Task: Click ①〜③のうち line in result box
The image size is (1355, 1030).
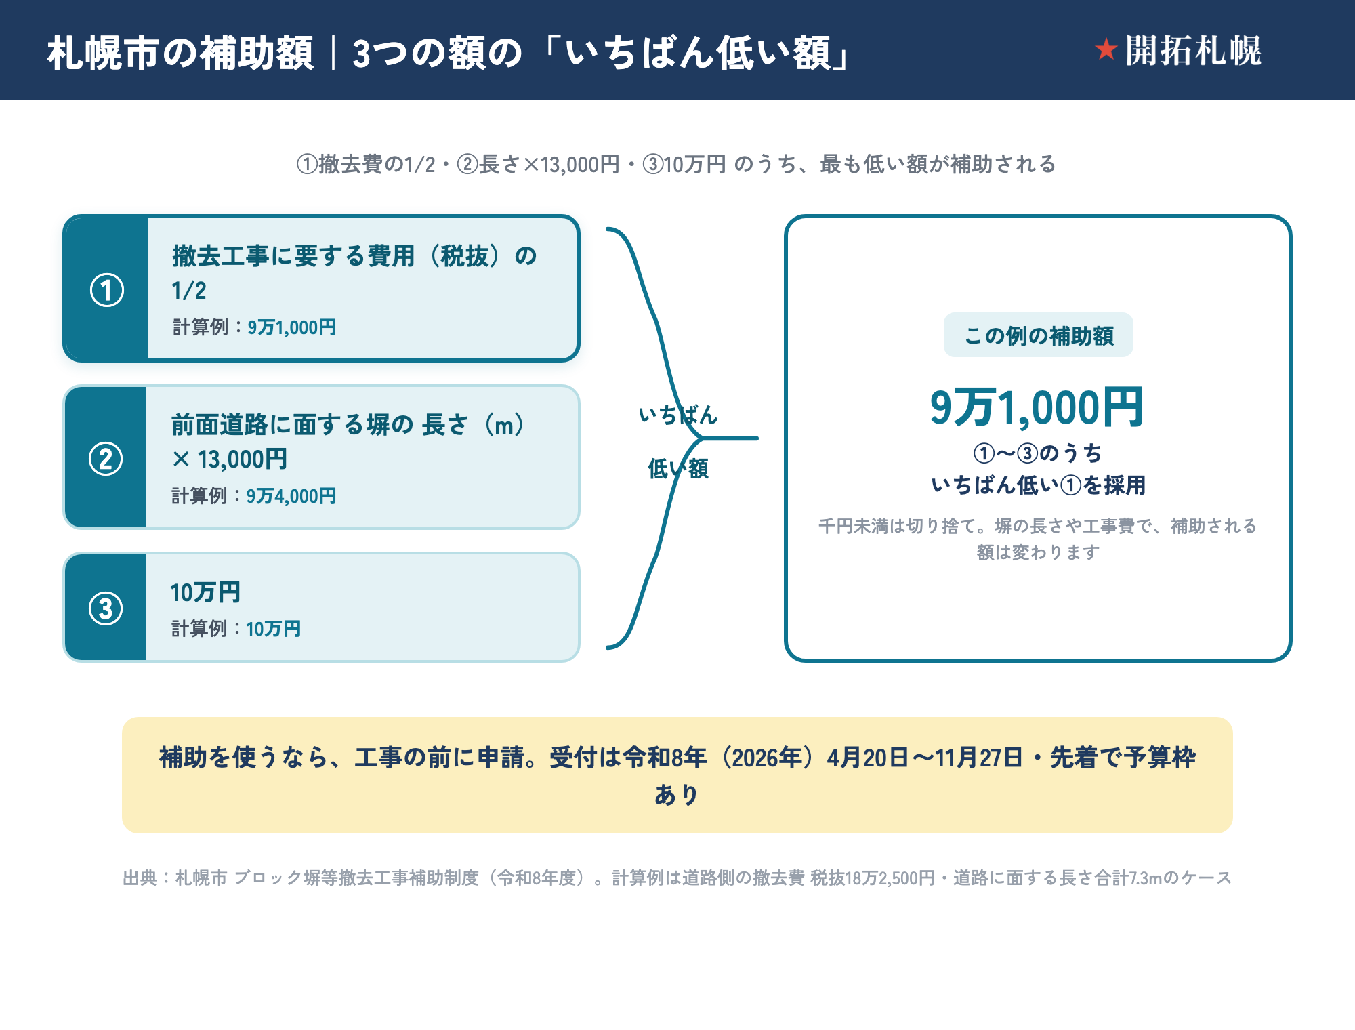Action: [x=1038, y=453]
